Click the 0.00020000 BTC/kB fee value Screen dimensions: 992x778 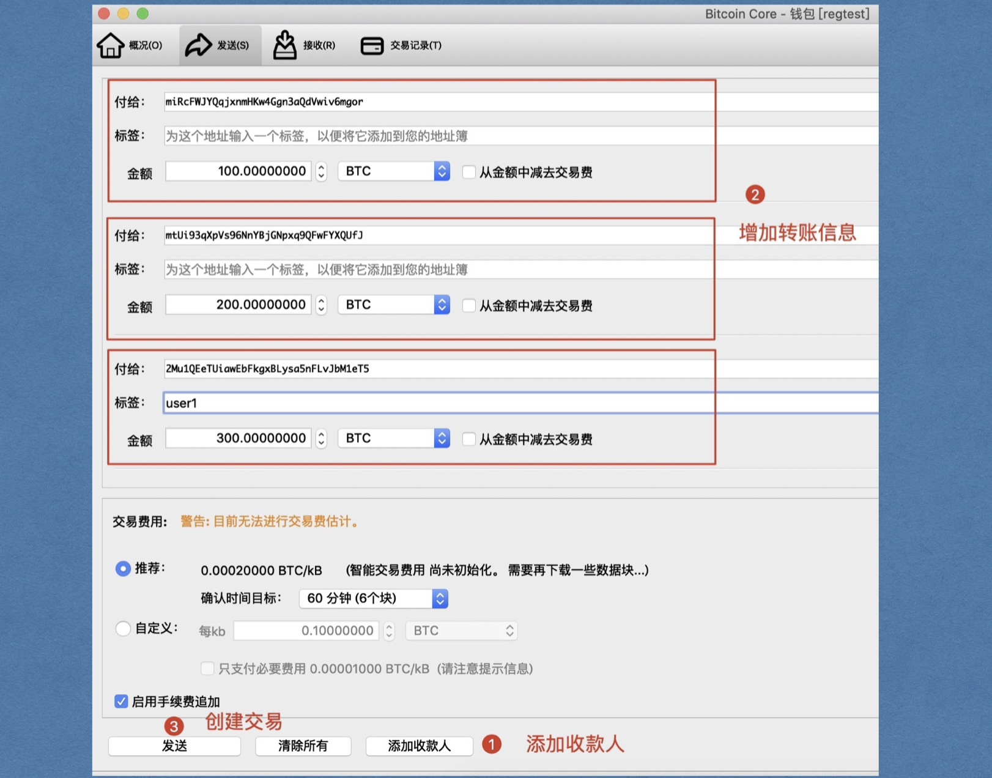tap(261, 571)
